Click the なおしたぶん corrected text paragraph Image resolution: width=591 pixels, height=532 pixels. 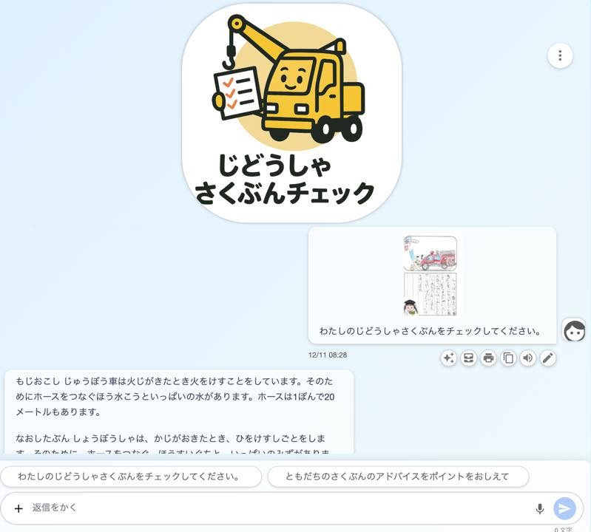coord(172,444)
